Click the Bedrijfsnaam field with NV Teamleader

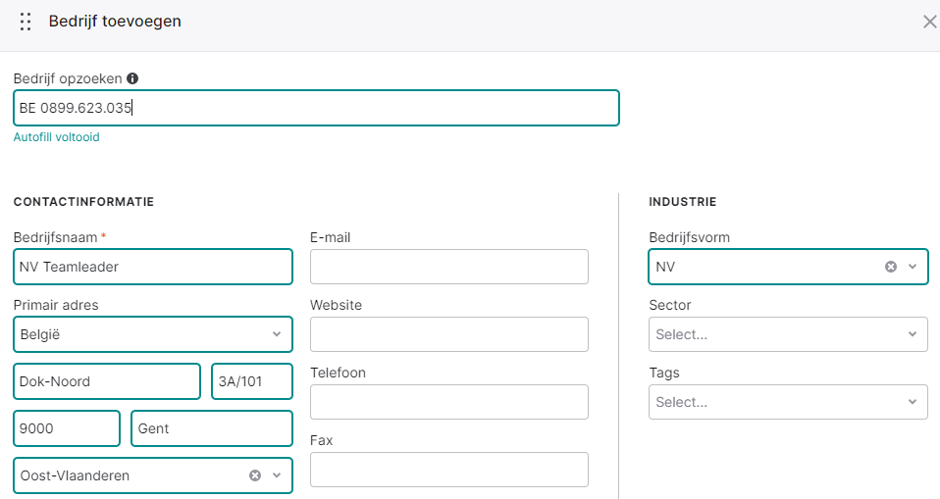pos(153,267)
